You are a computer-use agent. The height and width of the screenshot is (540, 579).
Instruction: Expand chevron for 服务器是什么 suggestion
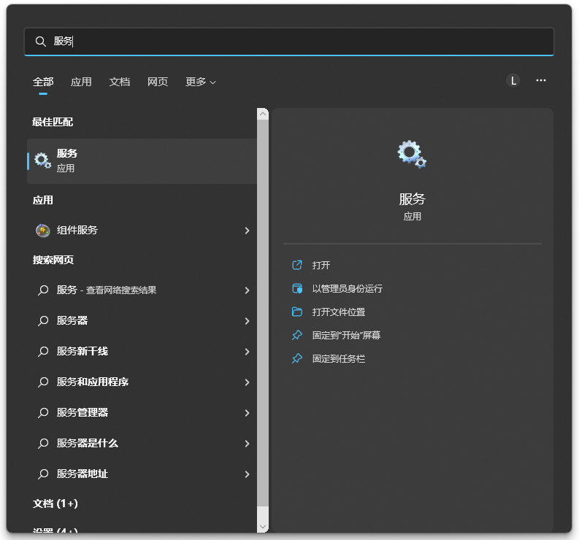point(247,444)
